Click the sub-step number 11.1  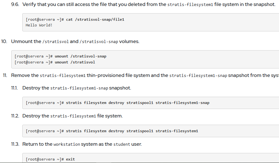click(x=14, y=88)
